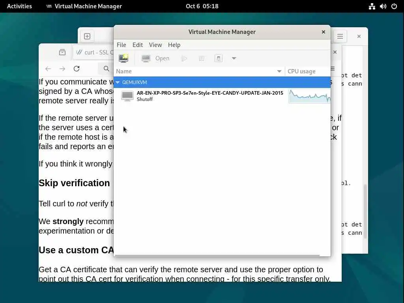Open the Edit menu
404x303 pixels.
tap(138, 45)
